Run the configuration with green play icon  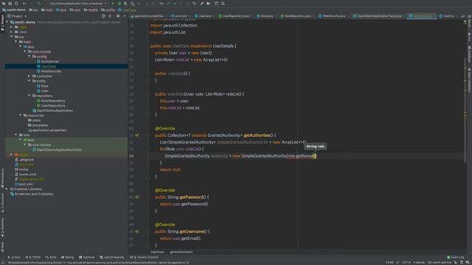tap(113, 3)
